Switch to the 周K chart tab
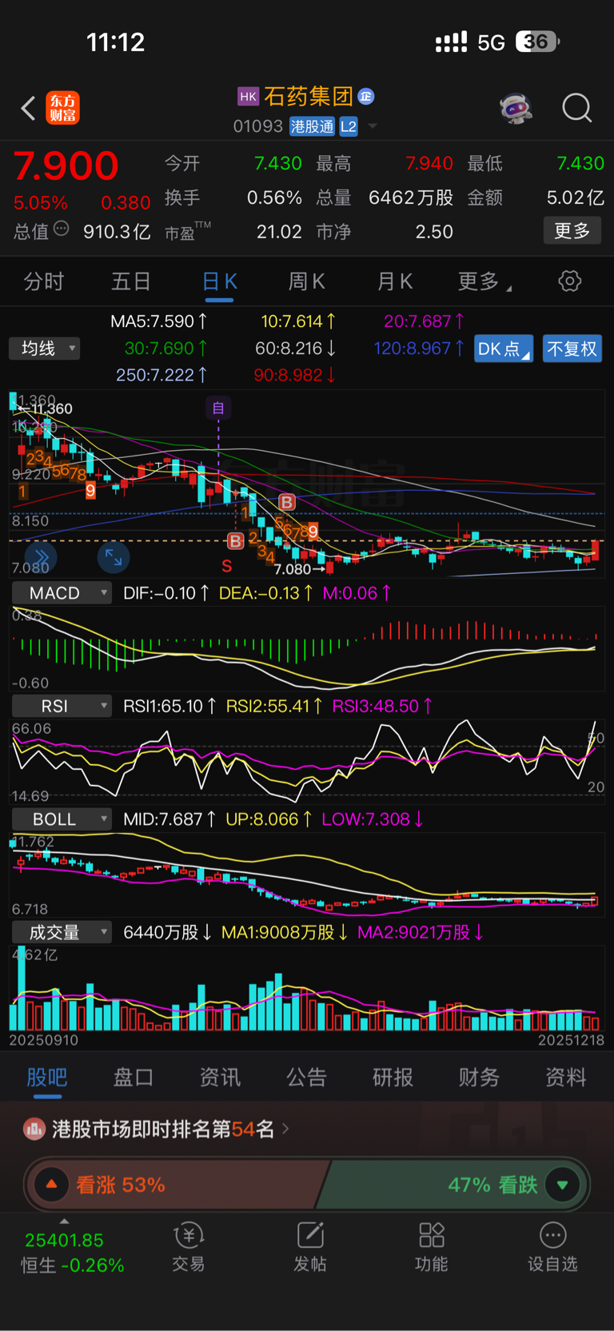Image resolution: width=614 pixels, height=1331 pixels. (x=307, y=281)
